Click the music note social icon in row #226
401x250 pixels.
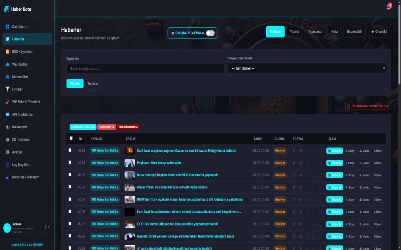click(x=320, y=212)
